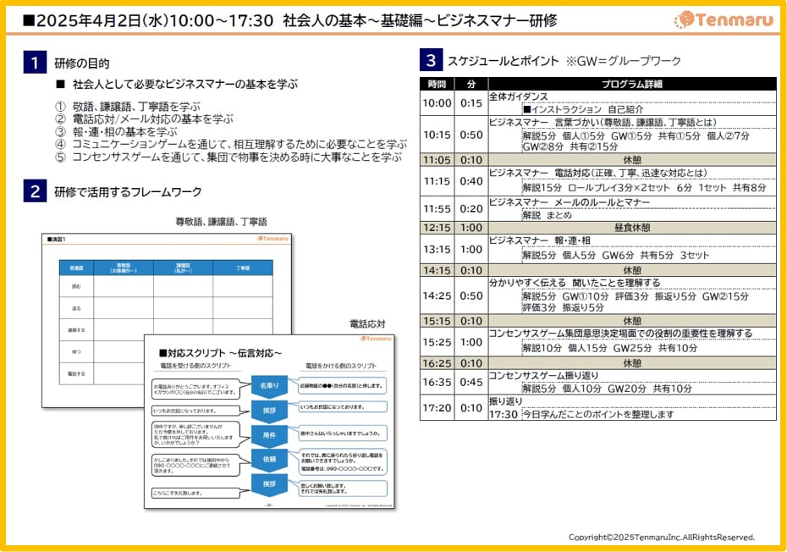
Task: Click the heading 研修の目的
Action: pos(82,63)
